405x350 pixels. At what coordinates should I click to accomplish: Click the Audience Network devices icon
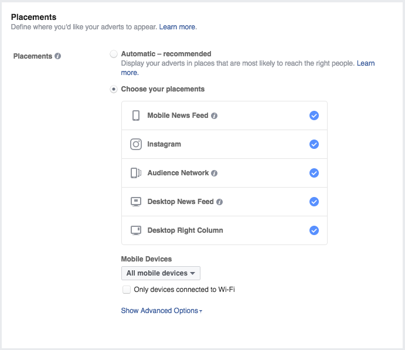click(136, 173)
